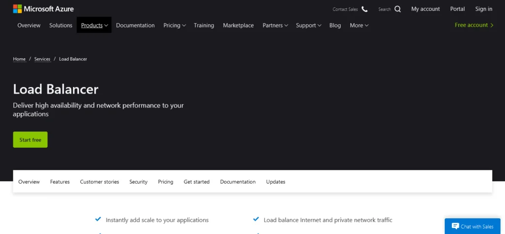Click the Search label text
The width and height of the screenshot is (505, 234).
click(385, 9)
